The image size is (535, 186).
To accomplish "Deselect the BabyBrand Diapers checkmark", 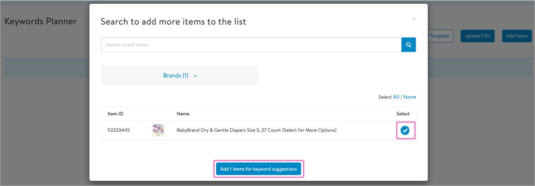I will click(405, 131).
